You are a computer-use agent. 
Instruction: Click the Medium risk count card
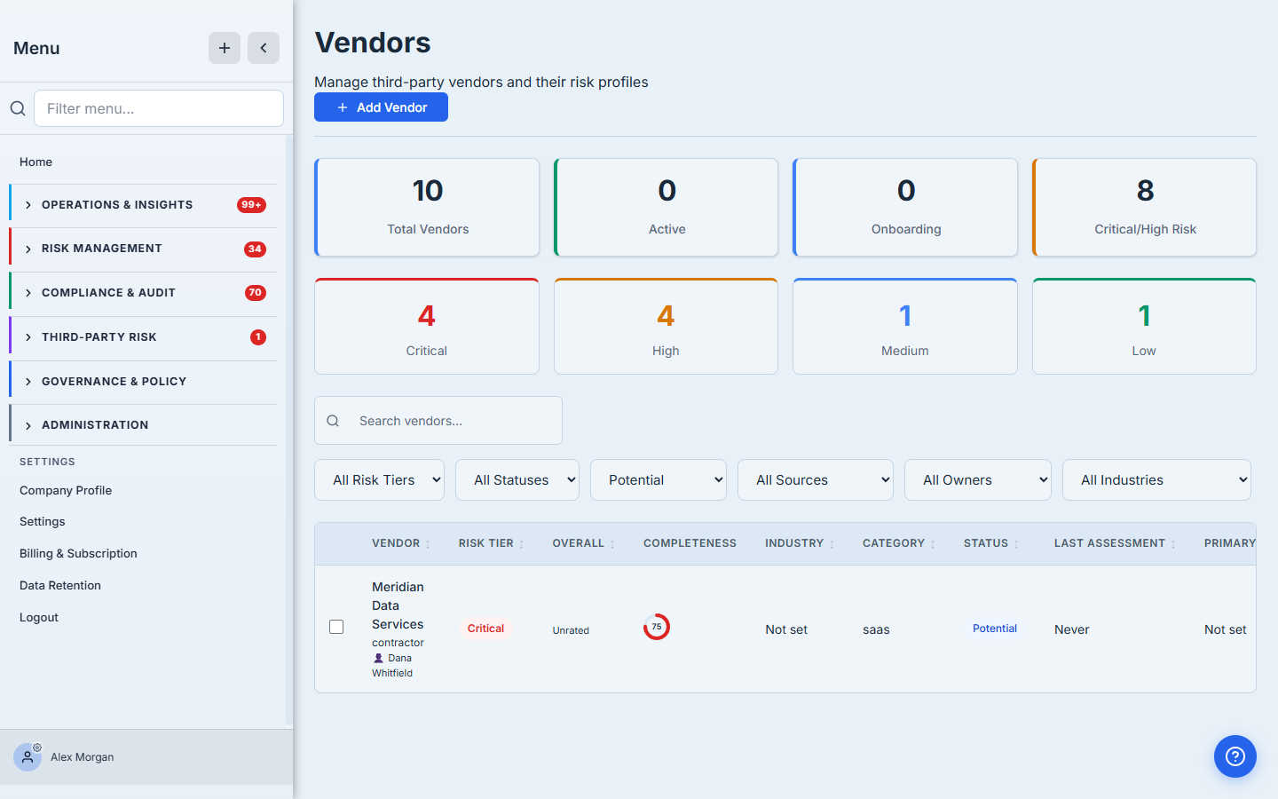click(x=905, y=326)
